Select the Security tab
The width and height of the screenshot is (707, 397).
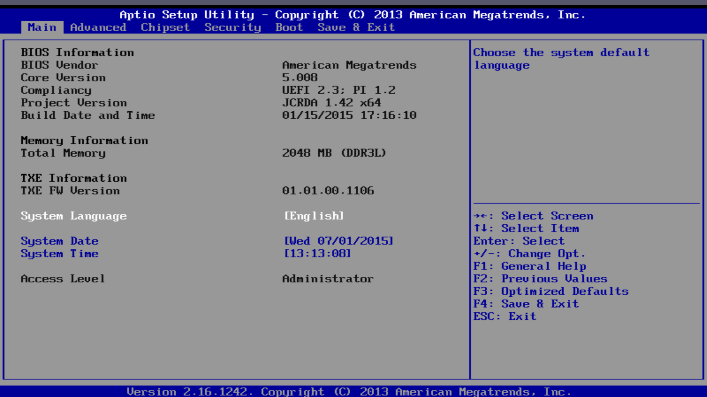coord(232,28)
